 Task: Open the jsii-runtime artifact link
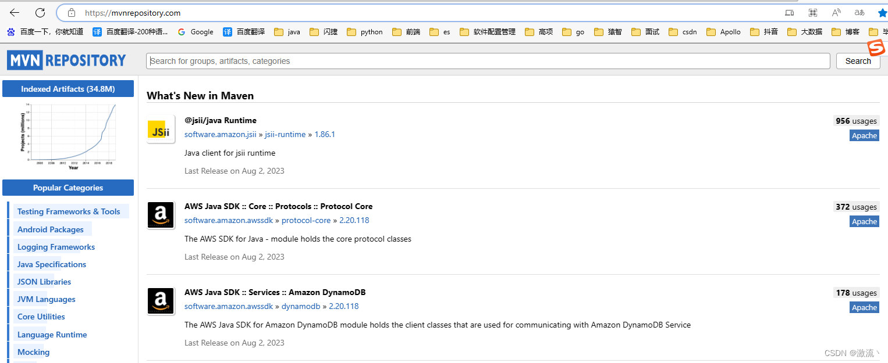click(285, 134)
